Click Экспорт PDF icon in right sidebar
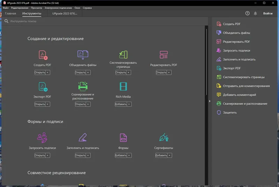The width and height of the screenshot is (279, 187). click(x=219, y=68)
